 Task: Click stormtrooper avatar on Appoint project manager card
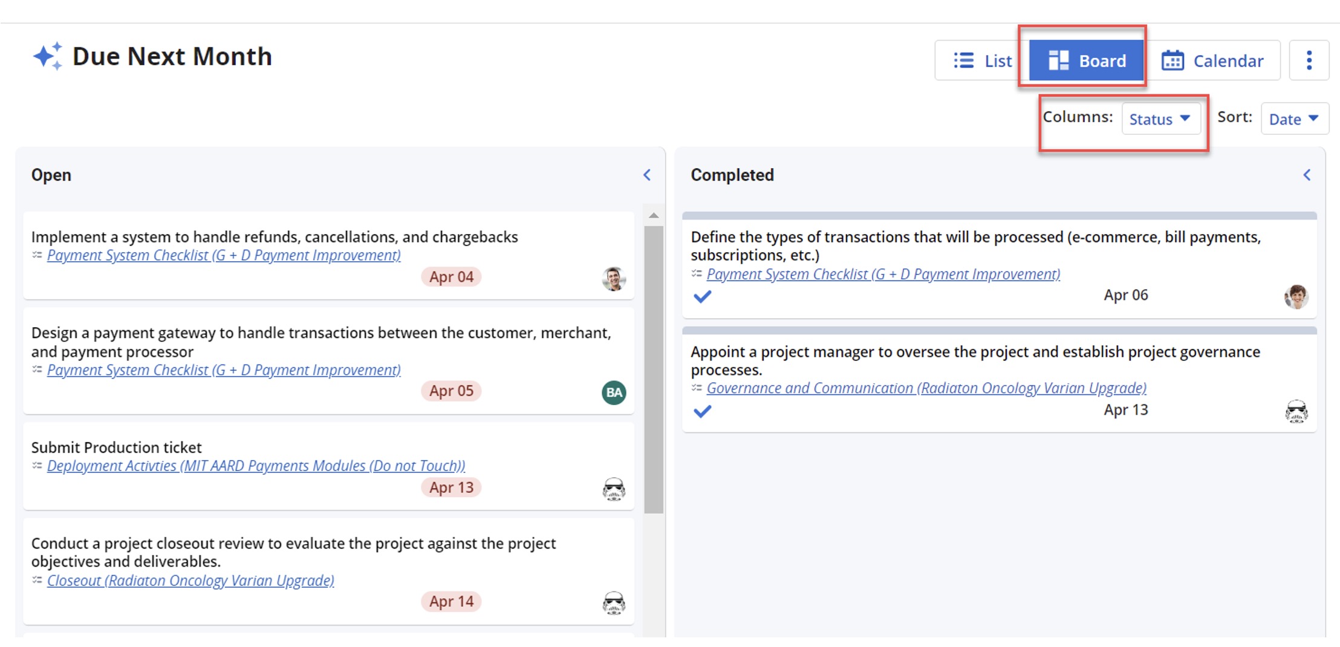tap(1296, 412)
